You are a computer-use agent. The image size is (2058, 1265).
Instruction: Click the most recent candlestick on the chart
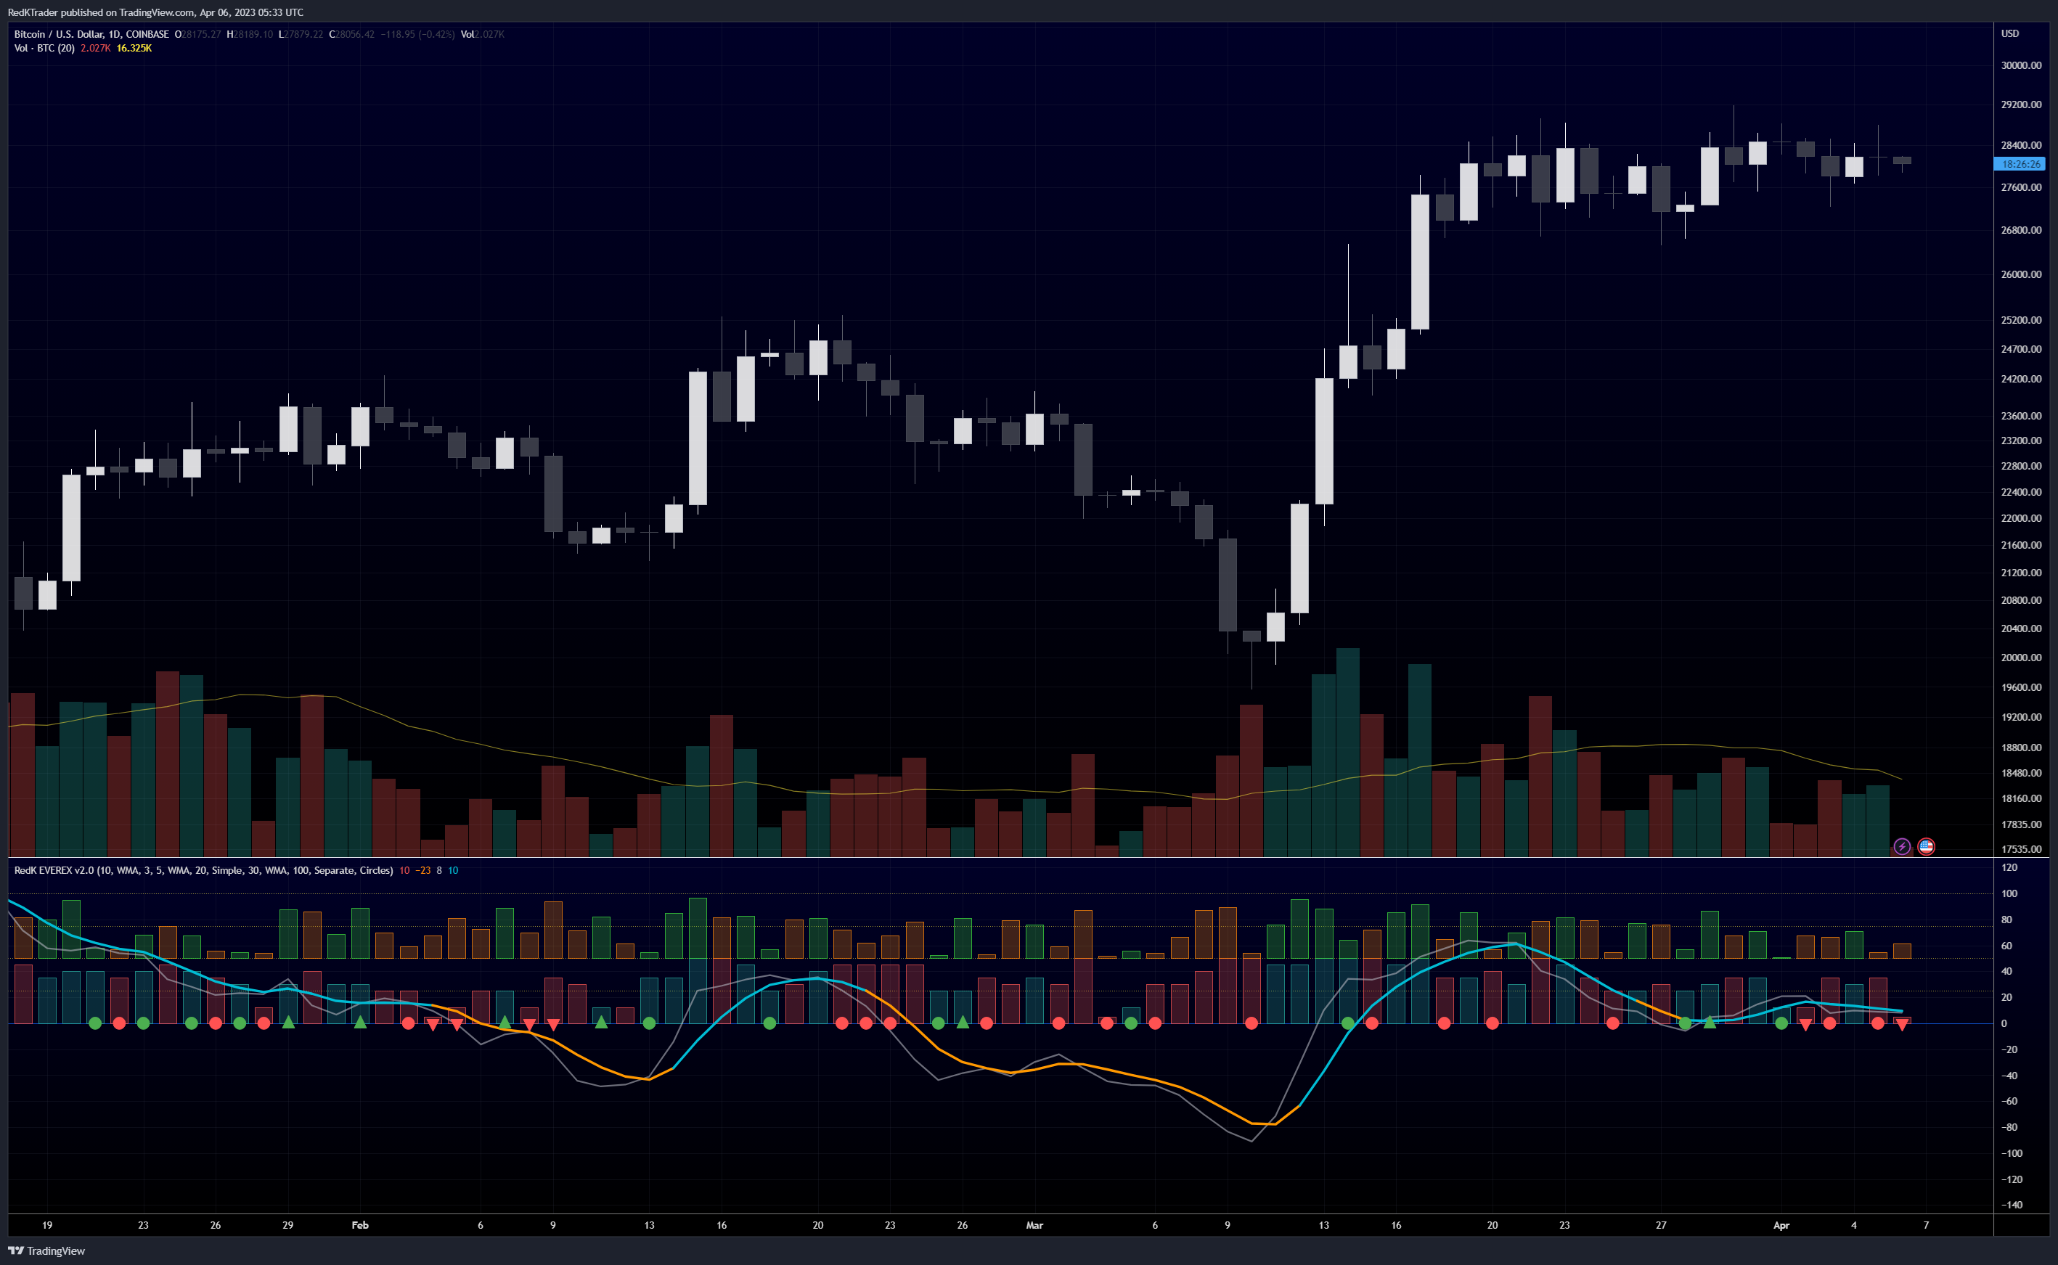(1901, 160)
